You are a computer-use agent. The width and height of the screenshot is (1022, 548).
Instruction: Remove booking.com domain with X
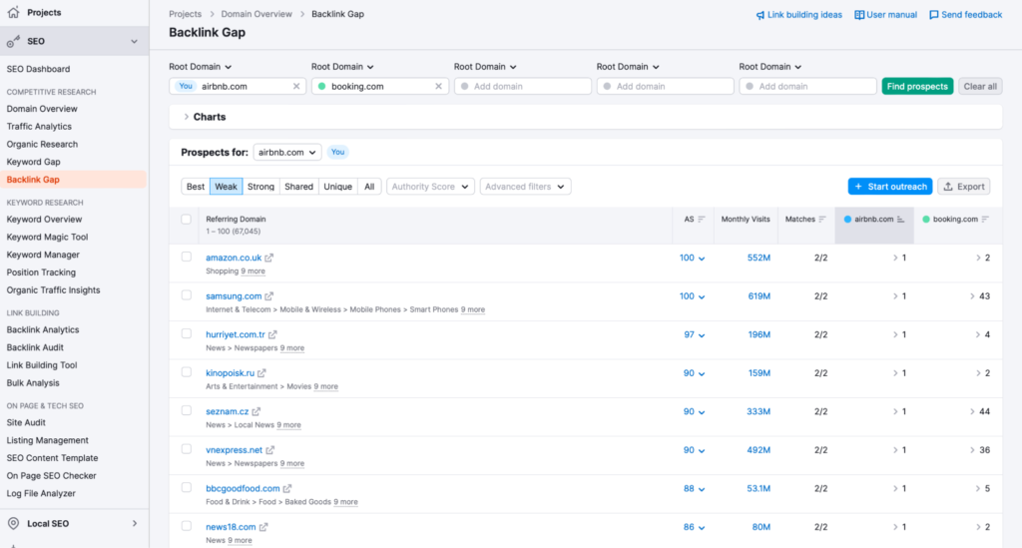pyautogui.click(x=439, y=86)
